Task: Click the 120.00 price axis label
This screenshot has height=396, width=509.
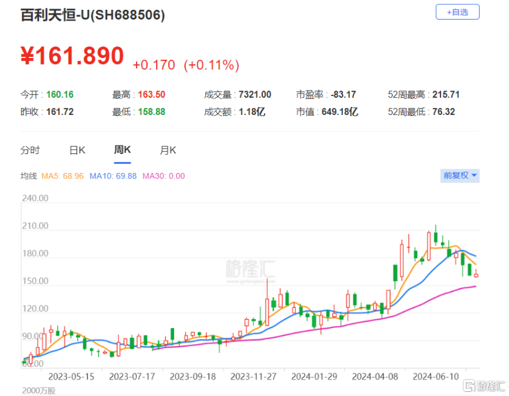Action: click(35, 308)
